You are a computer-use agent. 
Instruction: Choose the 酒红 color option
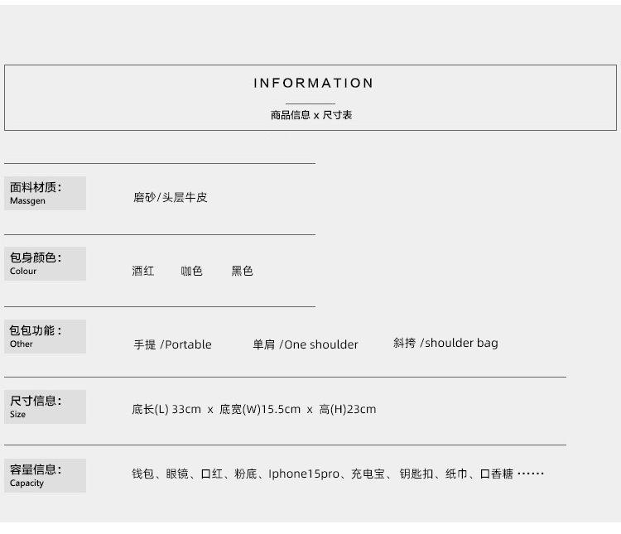(x=143, y=271)
